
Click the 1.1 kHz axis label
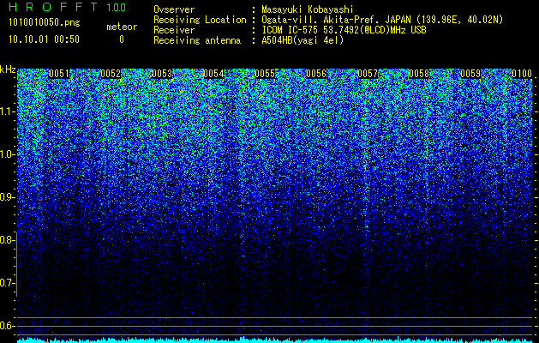[x=8, y=111]
